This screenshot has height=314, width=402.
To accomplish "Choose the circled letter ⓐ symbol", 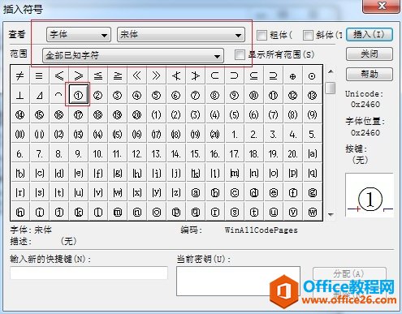I will (195, 192).
